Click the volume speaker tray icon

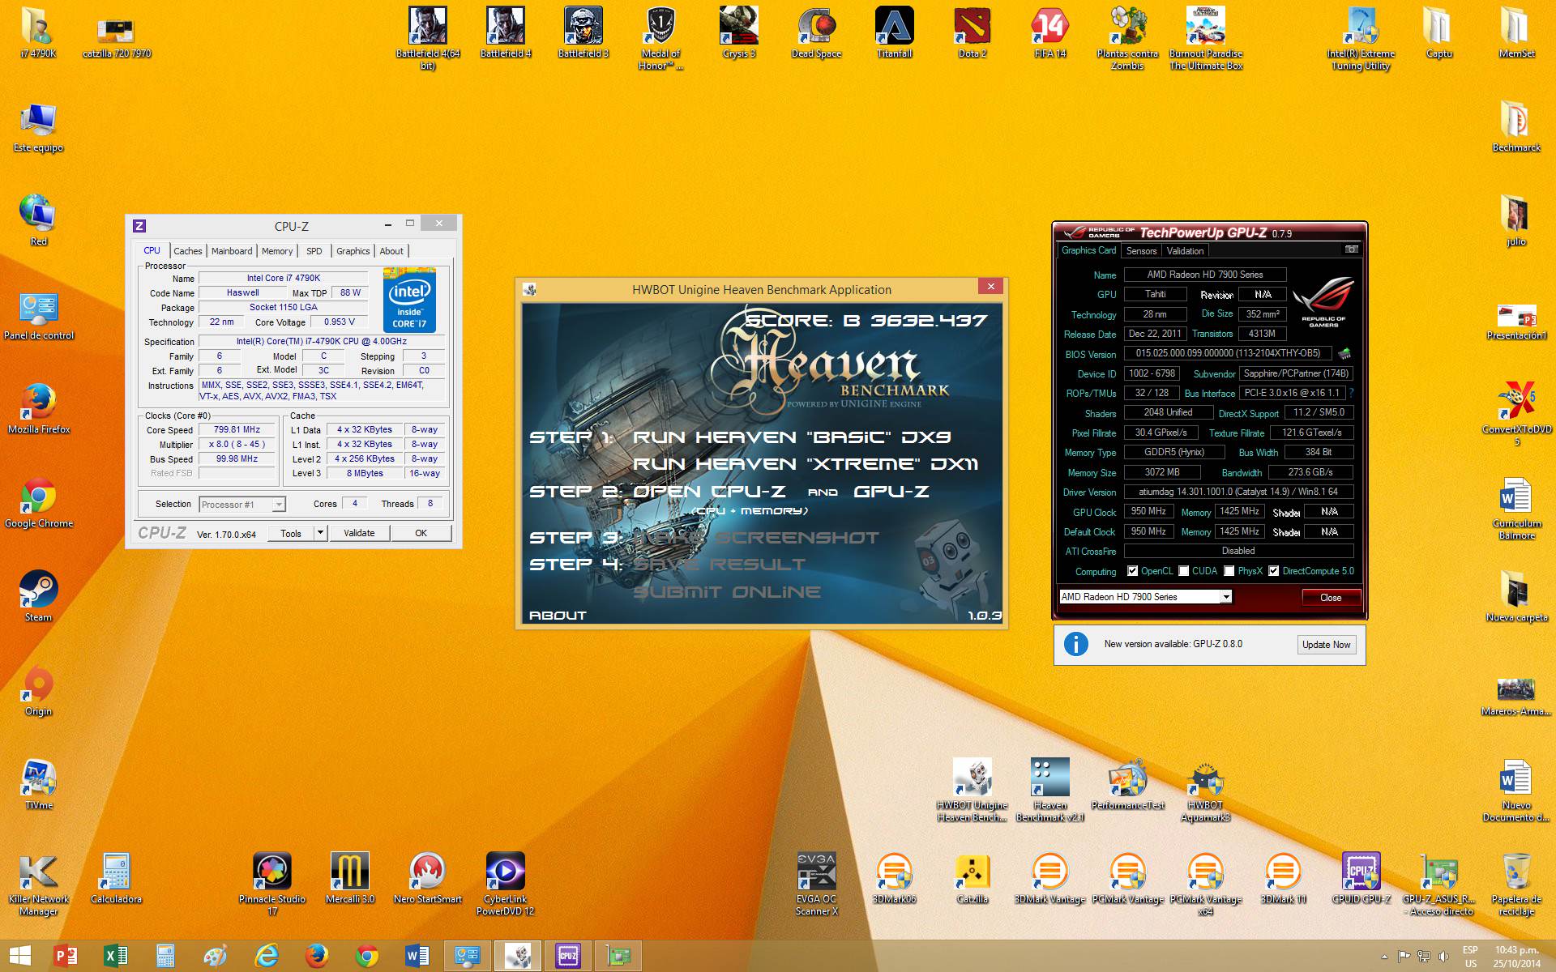tap(1443, 957)
